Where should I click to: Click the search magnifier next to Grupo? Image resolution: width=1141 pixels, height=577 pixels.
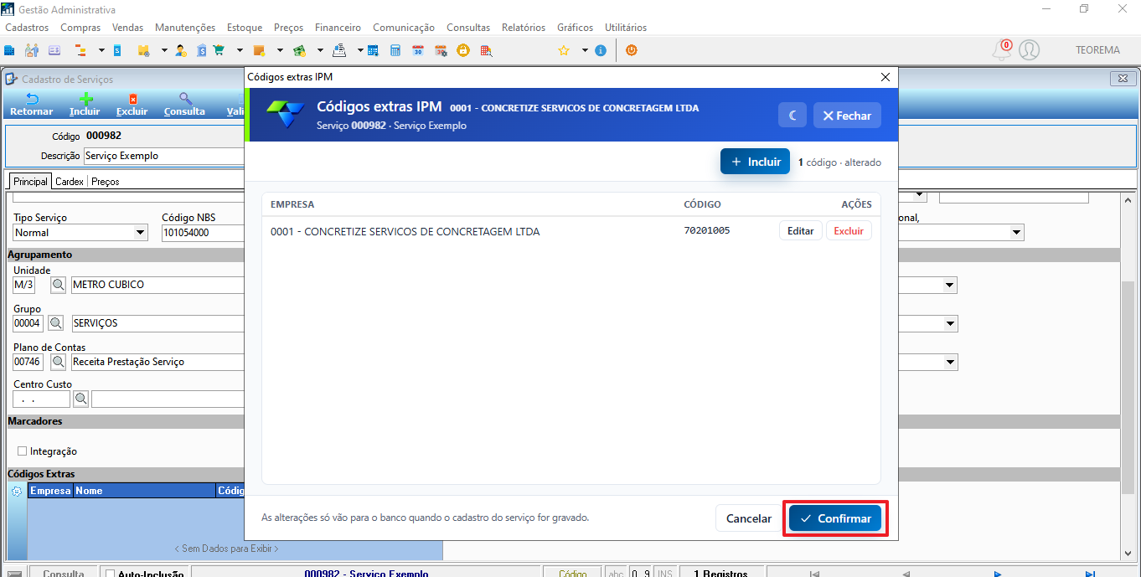coord(55,323)
